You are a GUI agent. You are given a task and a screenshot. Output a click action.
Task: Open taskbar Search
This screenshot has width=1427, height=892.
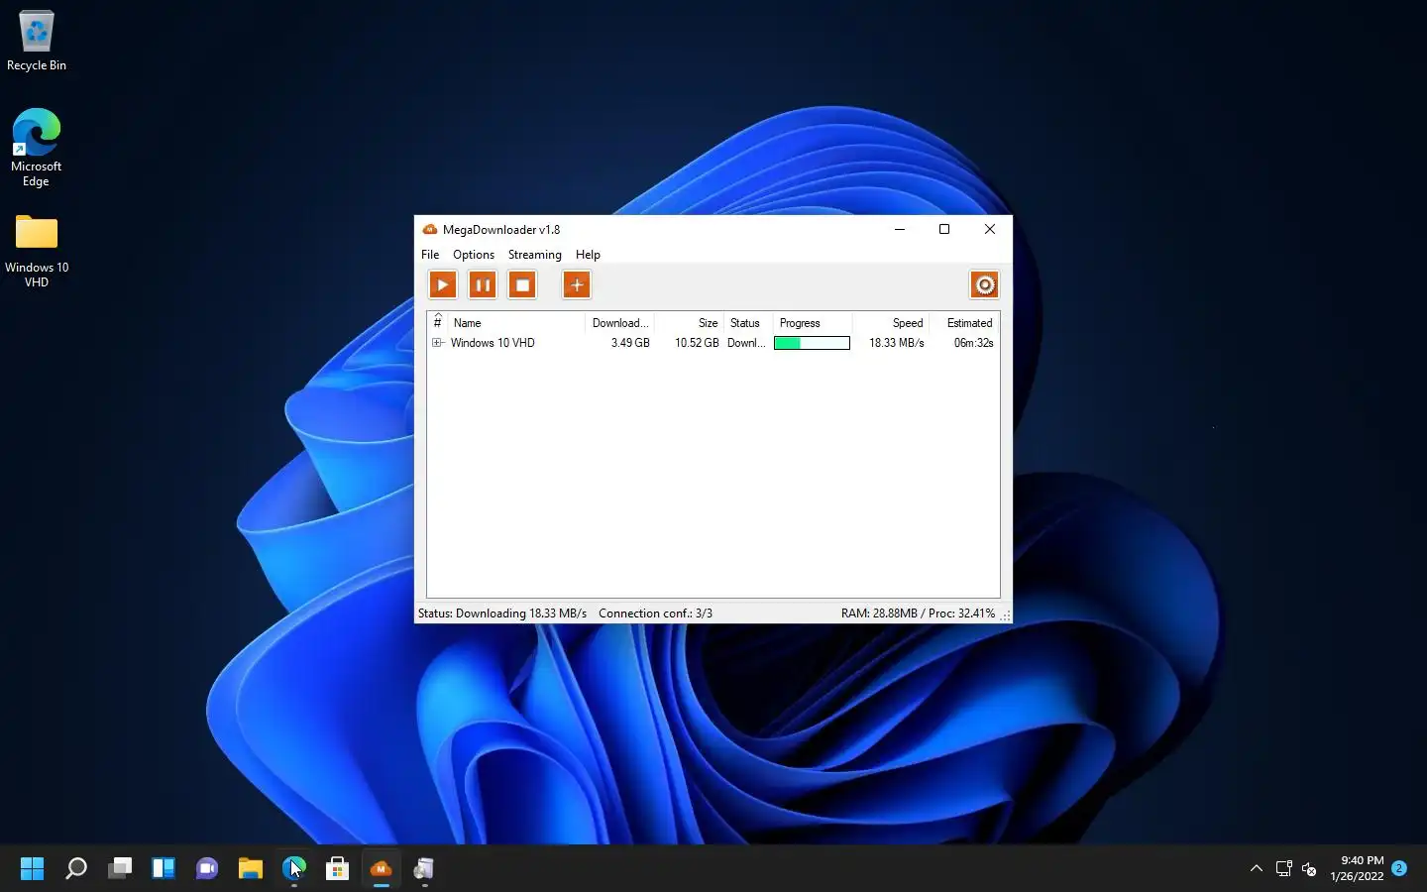[x=76, y=869]
